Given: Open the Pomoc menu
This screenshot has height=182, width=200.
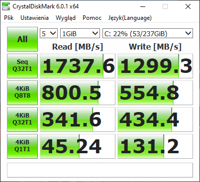Looking at the screenshot, I should click(x=92, y=18).
